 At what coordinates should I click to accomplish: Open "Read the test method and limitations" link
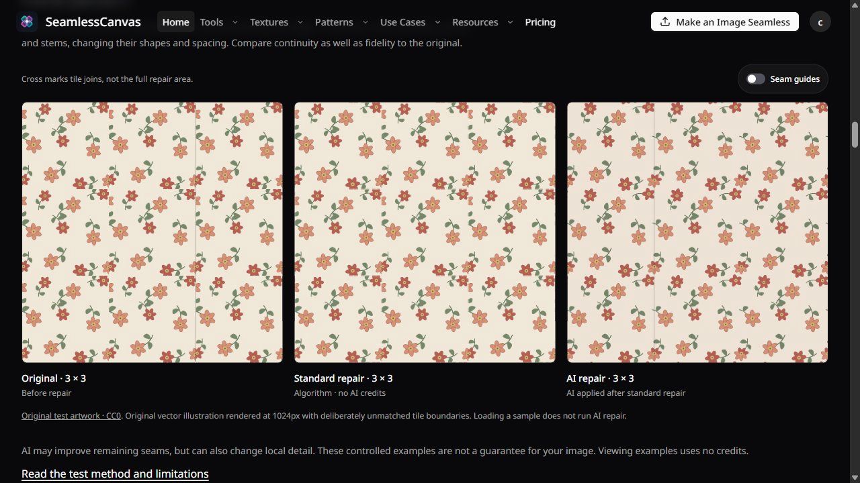(115, 474)
